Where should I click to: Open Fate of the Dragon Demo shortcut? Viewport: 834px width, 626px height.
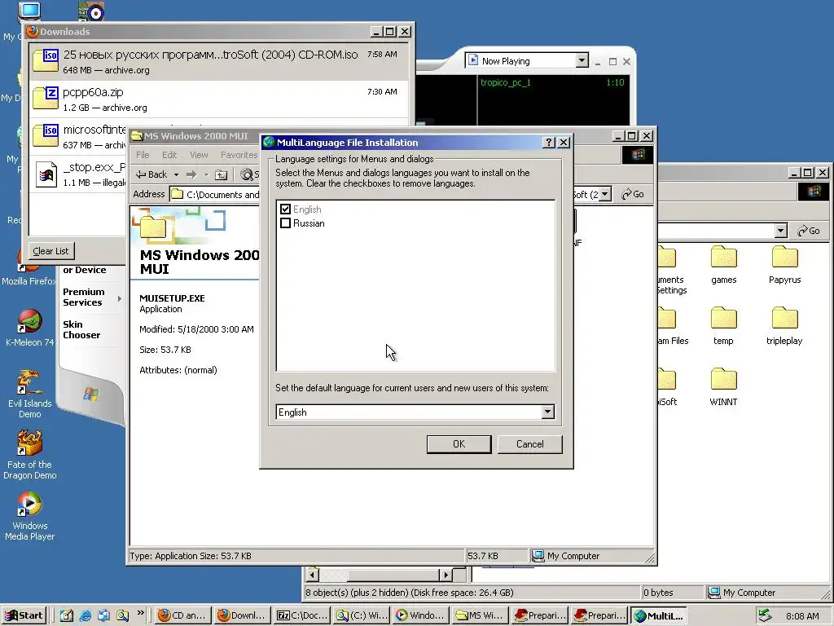tap(30, 456)
